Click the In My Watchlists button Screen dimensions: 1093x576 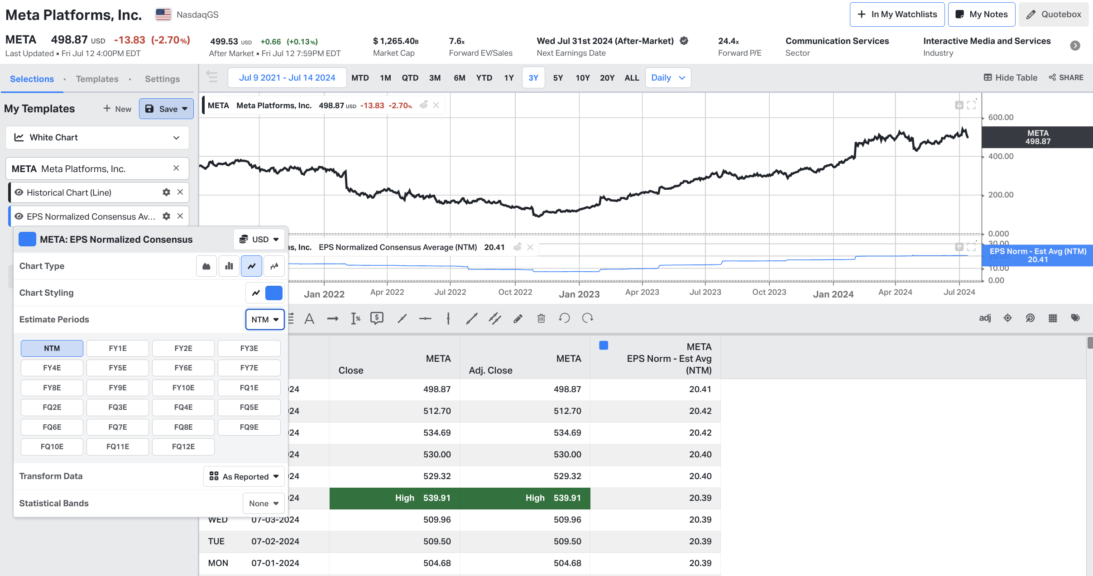[897, 14]
